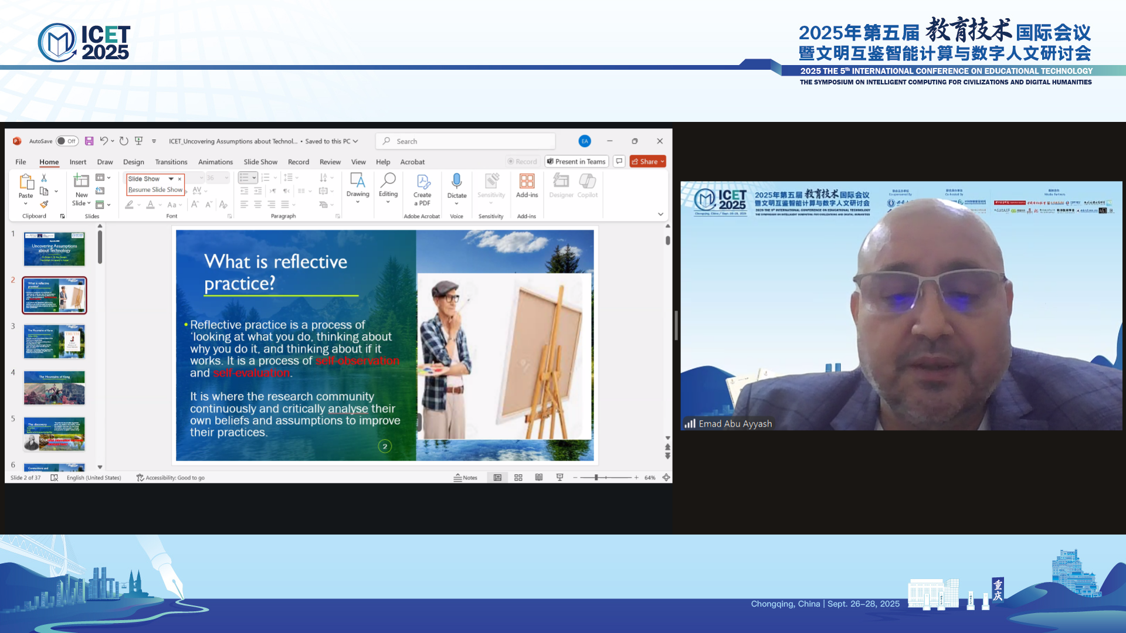Click Resume Slide Show
Viewport: 1126px width, 633px height.
click(x=155, y=190)
